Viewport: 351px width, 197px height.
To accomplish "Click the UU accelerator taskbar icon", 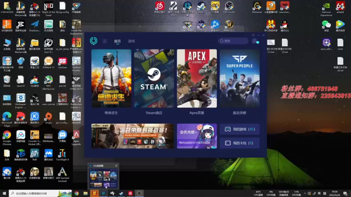I will pos(104,193).
